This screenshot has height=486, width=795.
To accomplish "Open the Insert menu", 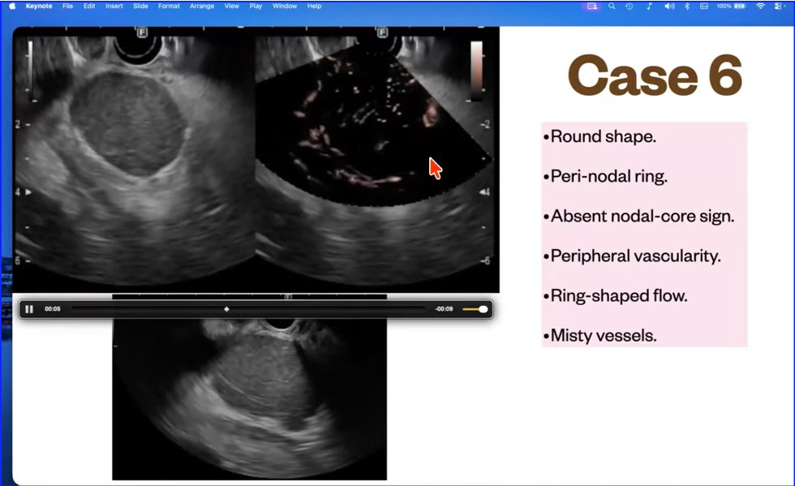I will click(114, 6).
